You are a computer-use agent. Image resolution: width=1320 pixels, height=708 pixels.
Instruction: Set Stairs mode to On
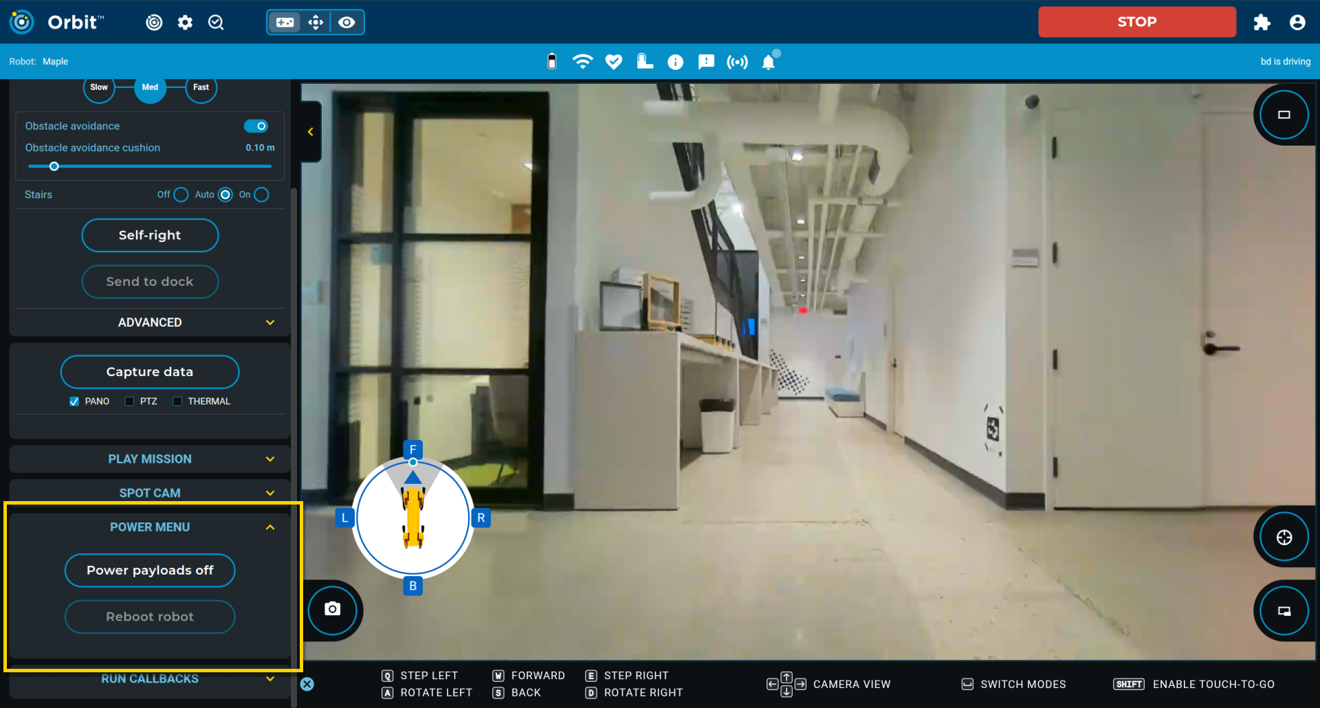click(x=261, y=195)
